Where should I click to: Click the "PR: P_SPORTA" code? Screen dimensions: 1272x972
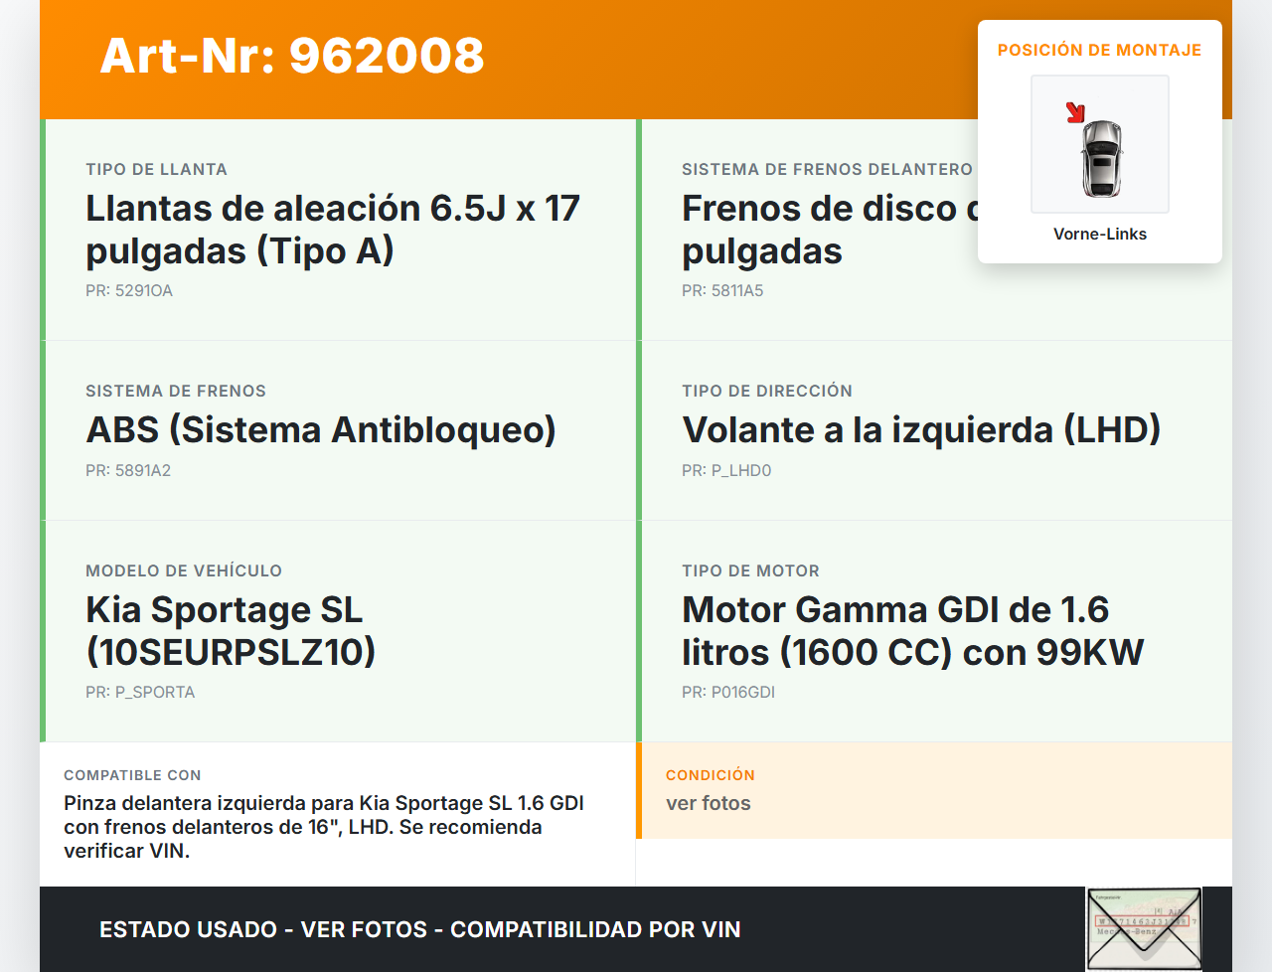coord(140,692)
